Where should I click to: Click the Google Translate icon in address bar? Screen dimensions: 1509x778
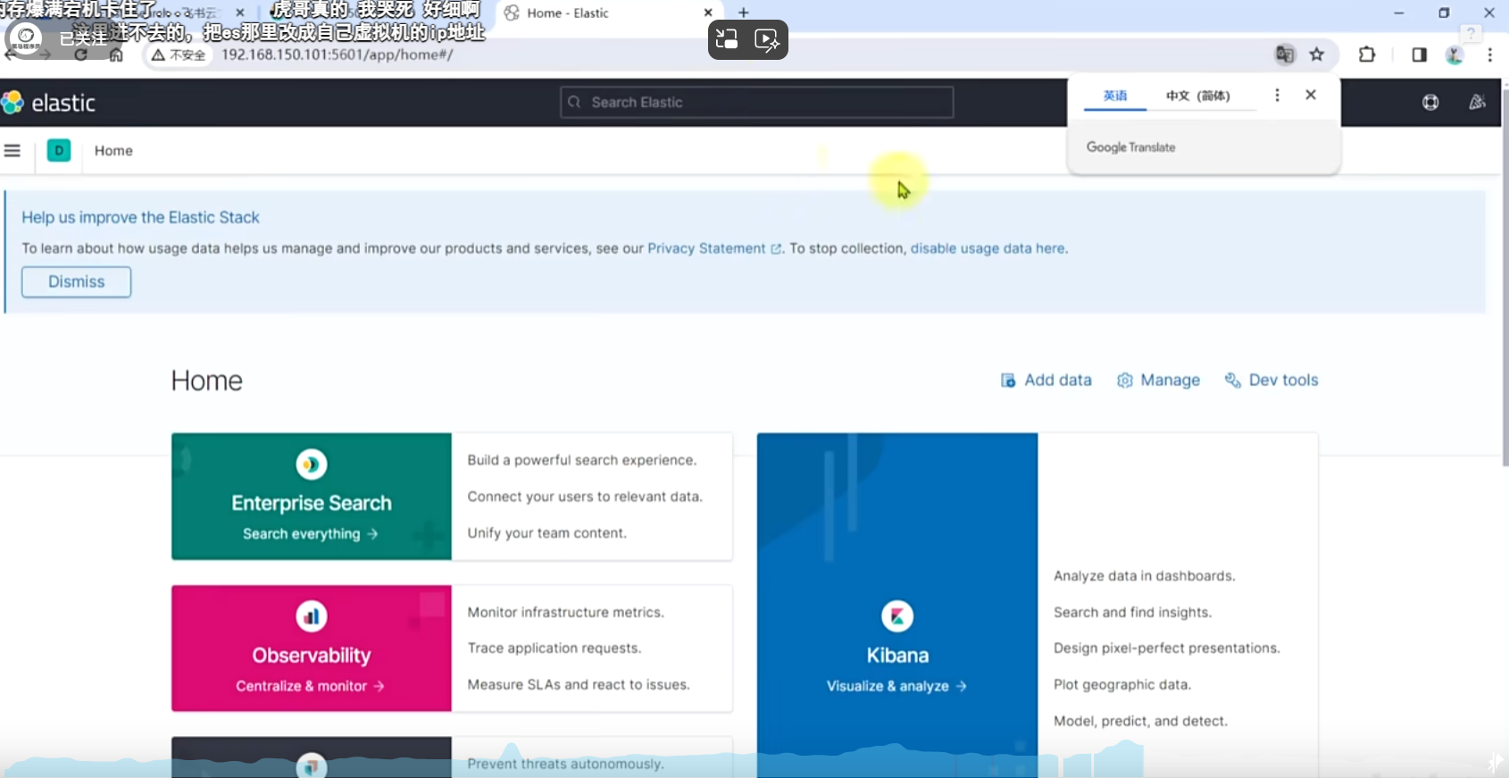pos(1285,54)
